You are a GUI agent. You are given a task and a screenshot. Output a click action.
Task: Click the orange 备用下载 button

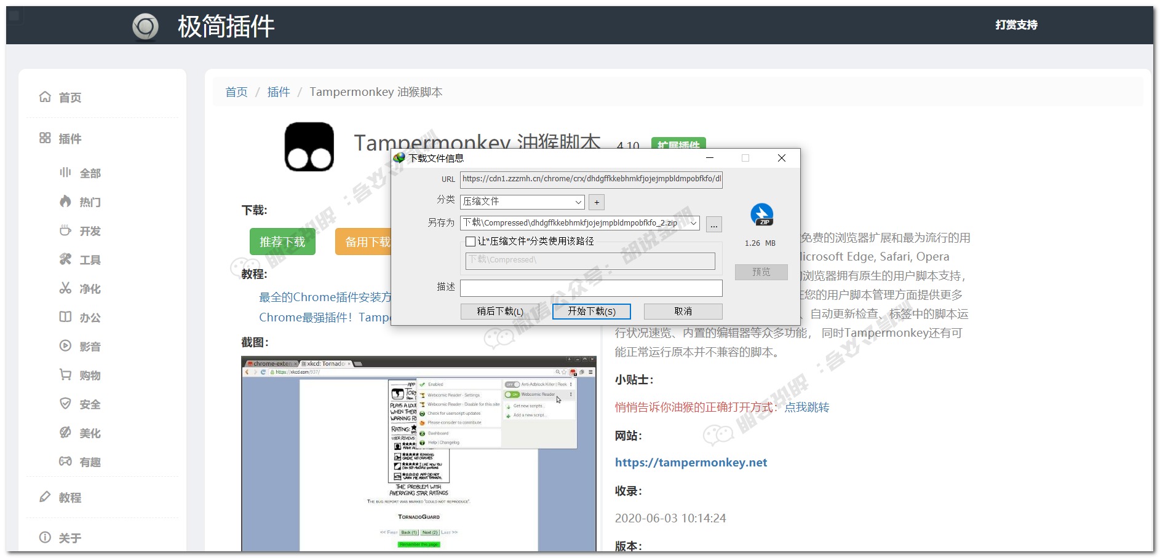tap(364, 242)
